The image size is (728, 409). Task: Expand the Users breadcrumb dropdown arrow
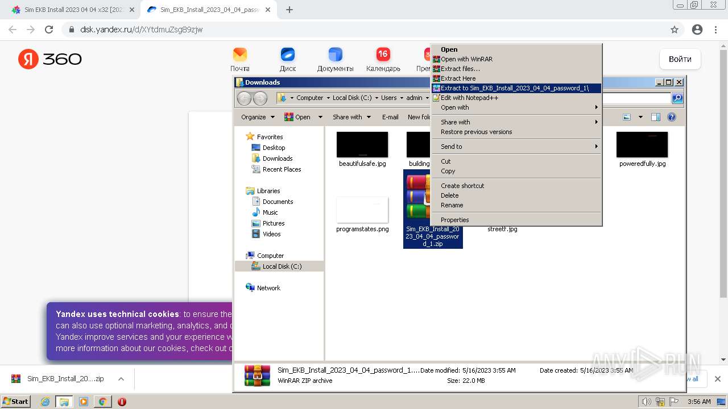tap(401, 98)
